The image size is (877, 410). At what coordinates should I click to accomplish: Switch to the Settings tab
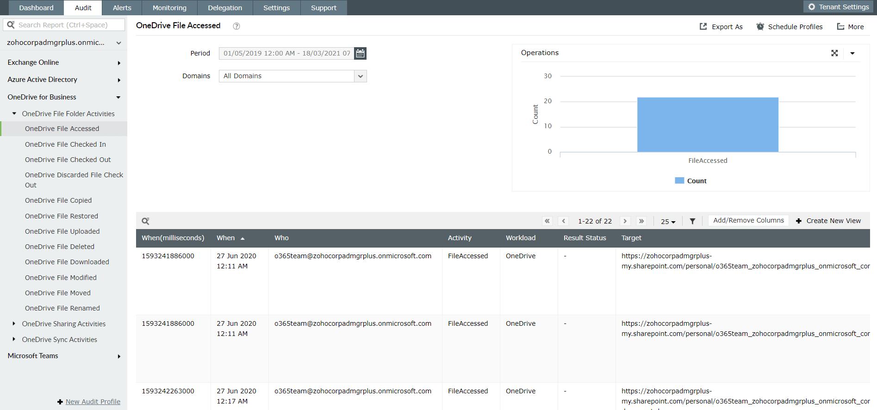(276, 8)
